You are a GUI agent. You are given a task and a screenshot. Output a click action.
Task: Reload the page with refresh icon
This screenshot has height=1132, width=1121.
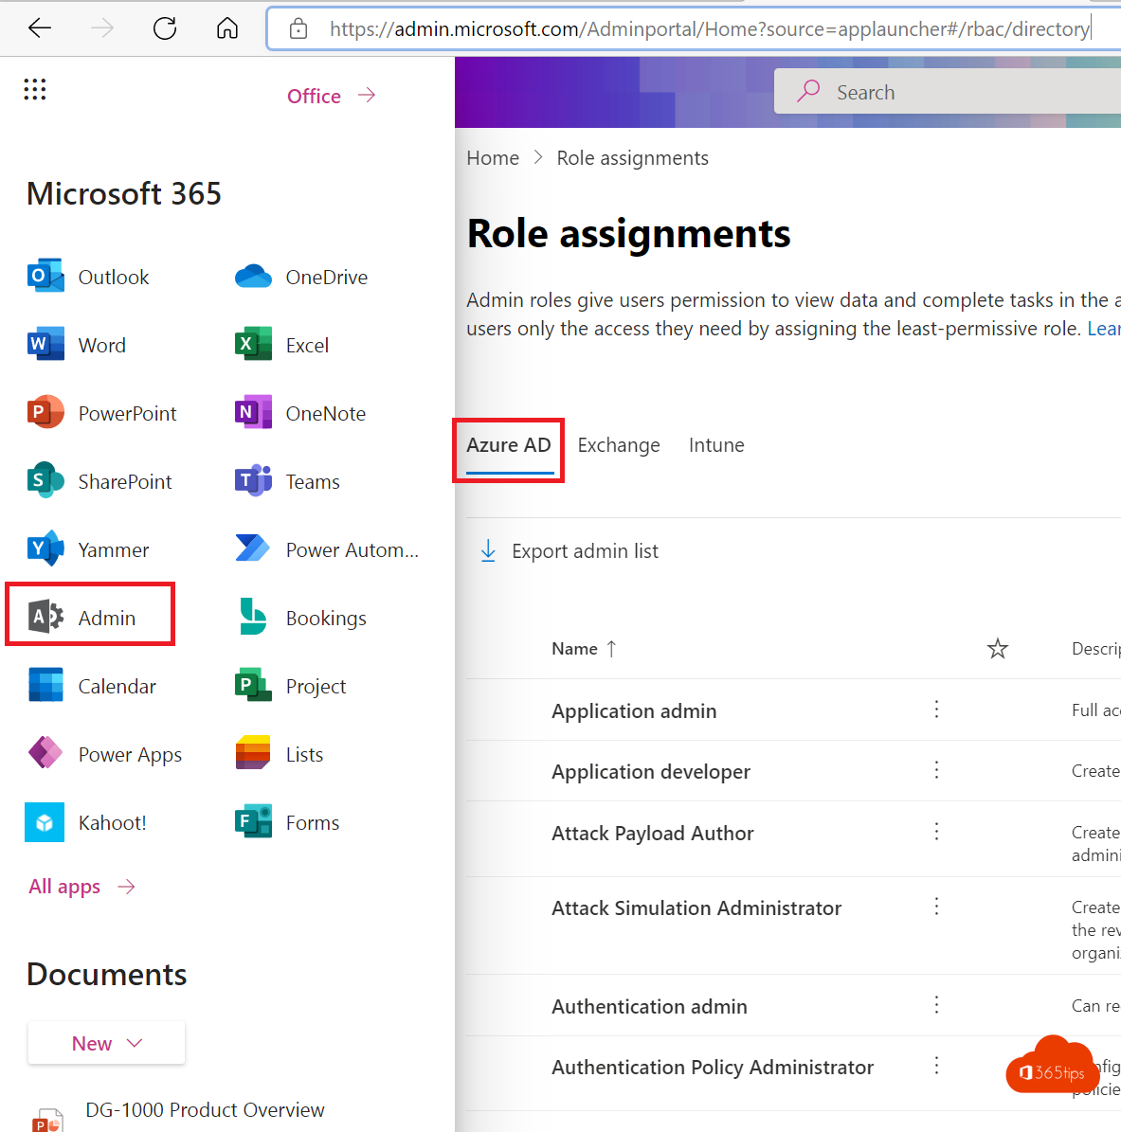click(165, 28)
